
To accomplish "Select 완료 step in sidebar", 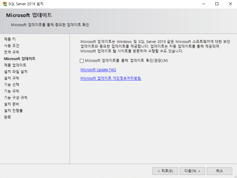I will tap(8, 117).
